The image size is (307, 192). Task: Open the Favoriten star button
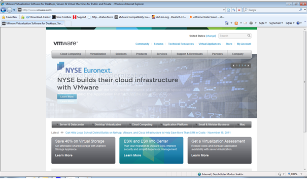9,17
